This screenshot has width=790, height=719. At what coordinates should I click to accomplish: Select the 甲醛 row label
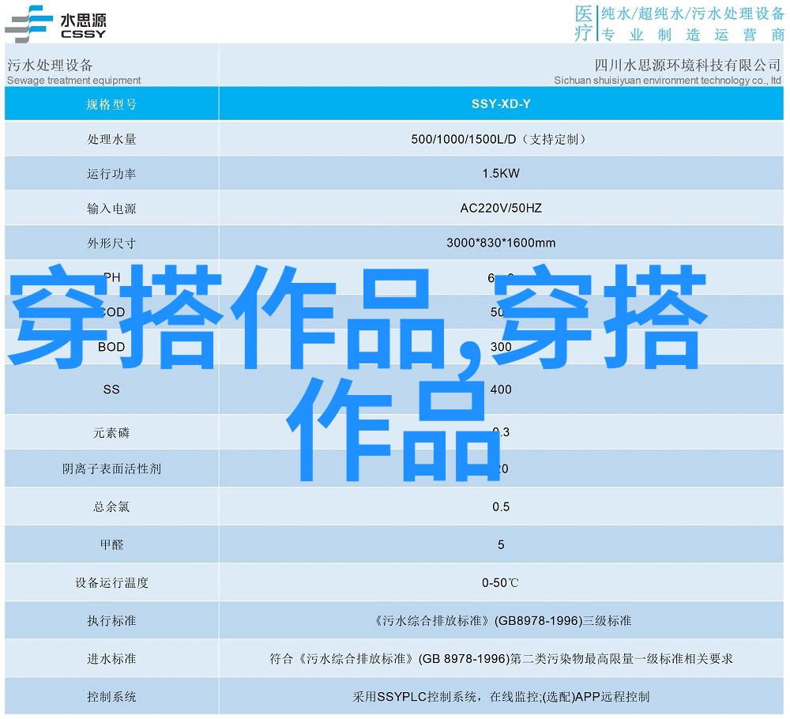point(111,544)
